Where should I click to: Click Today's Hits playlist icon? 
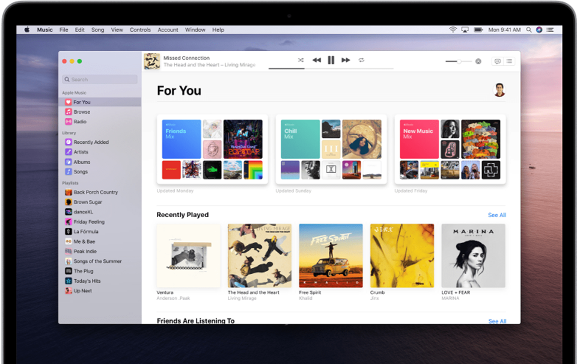[x=69, y=281]
